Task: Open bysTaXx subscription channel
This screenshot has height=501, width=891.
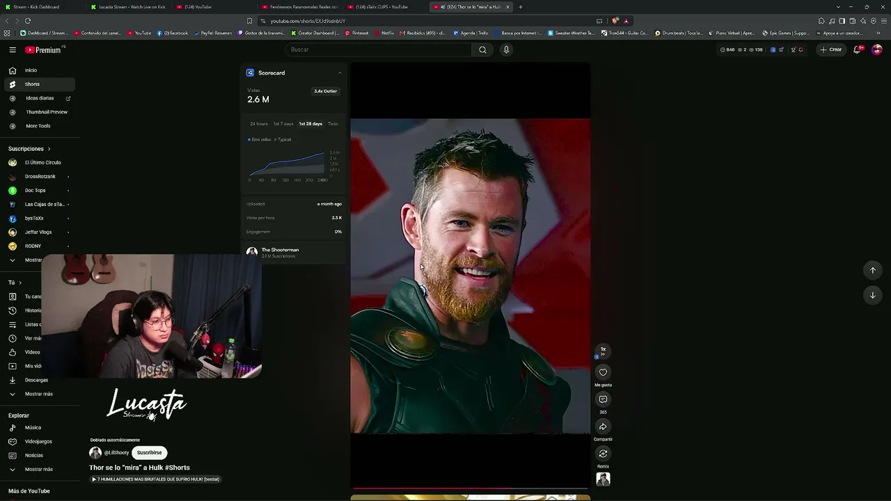Action: pyautogui.click(x=40, y=218)
